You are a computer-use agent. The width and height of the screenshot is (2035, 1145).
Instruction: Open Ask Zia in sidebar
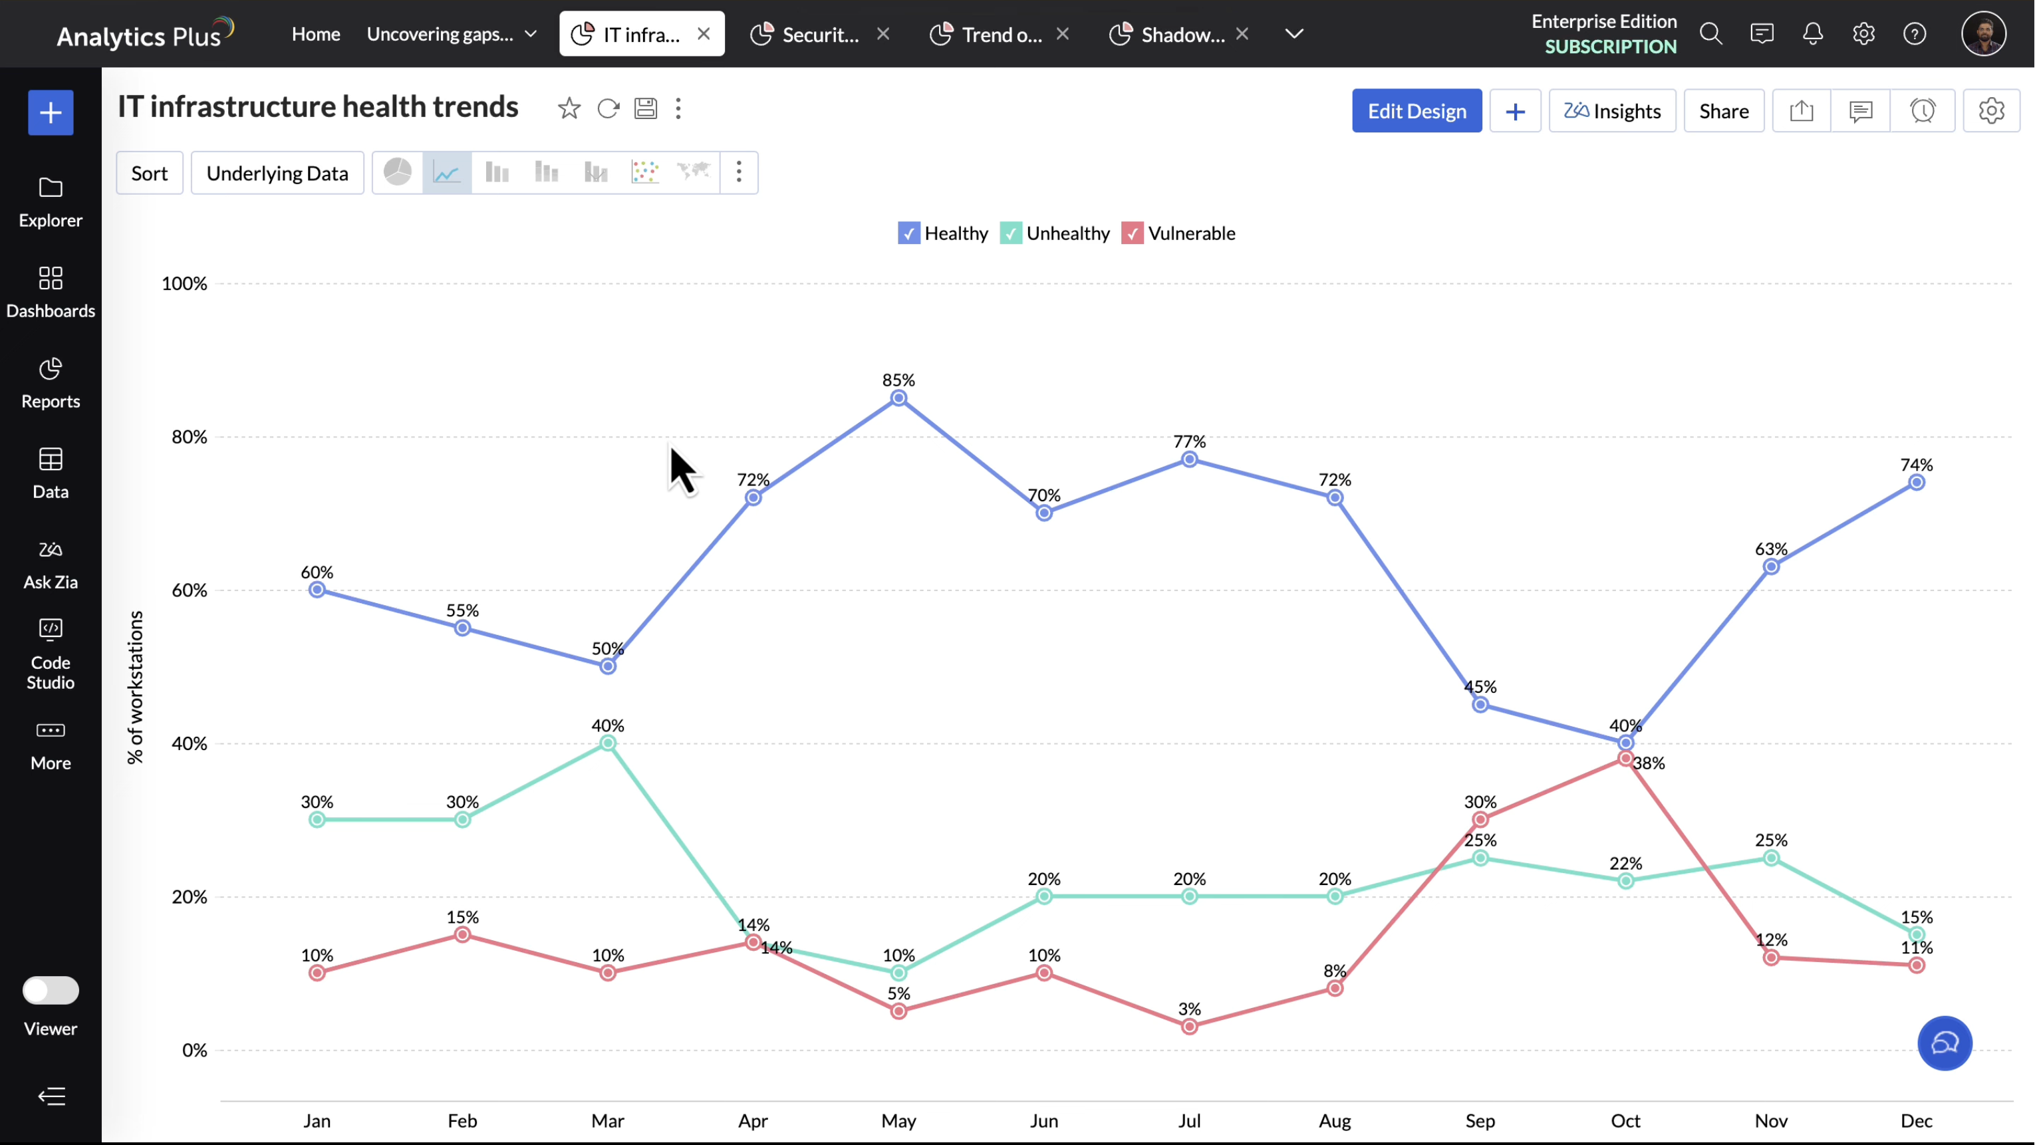pos(51,565)
